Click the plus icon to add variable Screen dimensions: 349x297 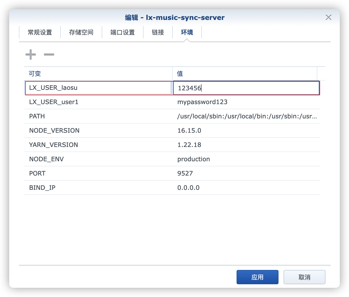31,55
